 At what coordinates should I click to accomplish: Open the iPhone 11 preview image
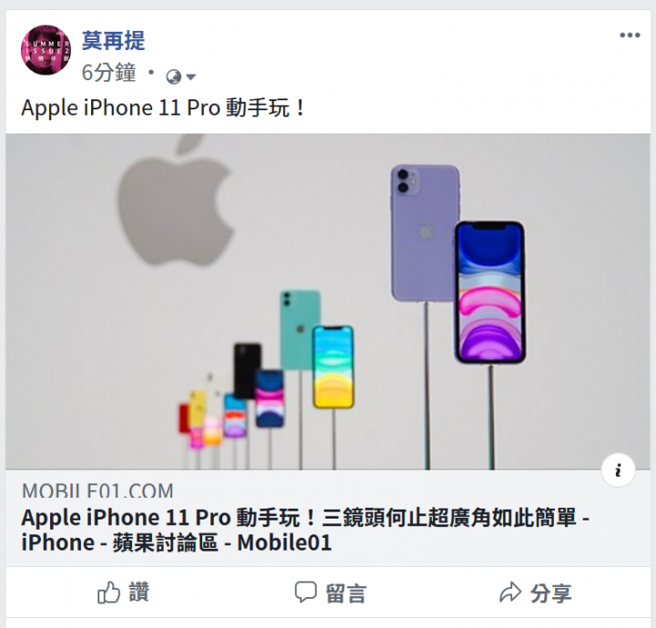[x=328, y=302]
